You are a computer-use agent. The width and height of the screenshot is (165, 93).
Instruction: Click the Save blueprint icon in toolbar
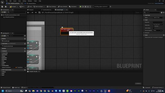click(x=2, y=7)
